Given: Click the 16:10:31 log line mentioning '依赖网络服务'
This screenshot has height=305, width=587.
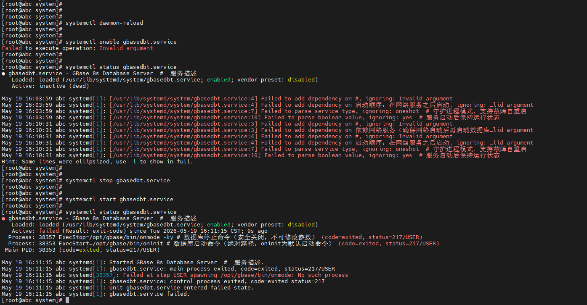Looking at the screenshot, I should 267,130.
